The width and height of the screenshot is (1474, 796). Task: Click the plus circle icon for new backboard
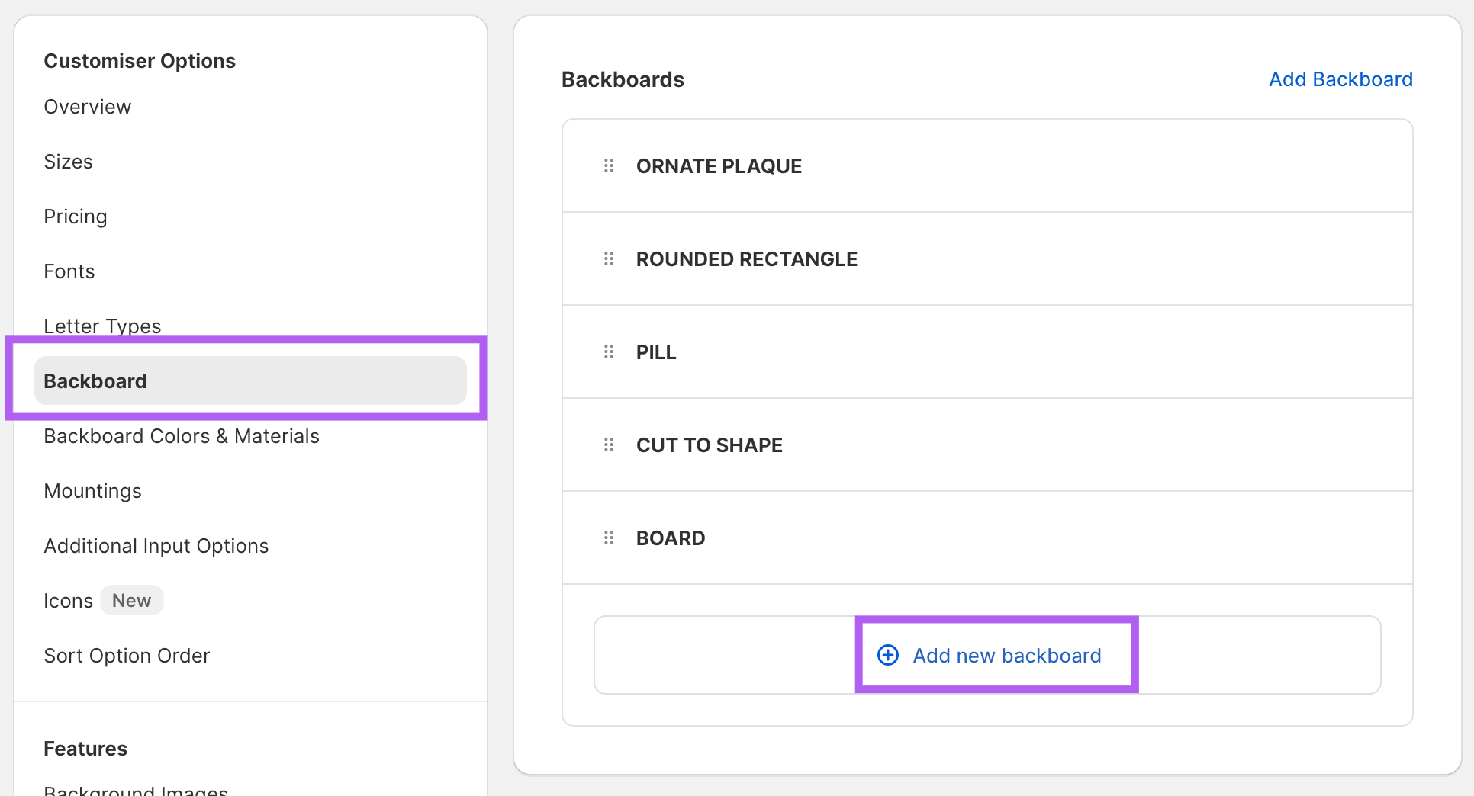[888, 655]
